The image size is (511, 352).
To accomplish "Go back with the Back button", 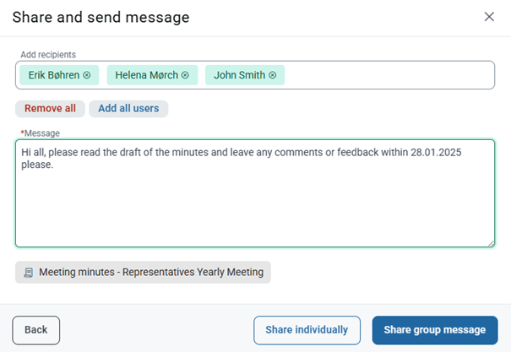I will 36,330.
